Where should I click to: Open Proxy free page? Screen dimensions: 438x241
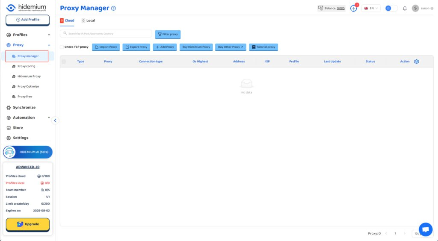point(25,97)
